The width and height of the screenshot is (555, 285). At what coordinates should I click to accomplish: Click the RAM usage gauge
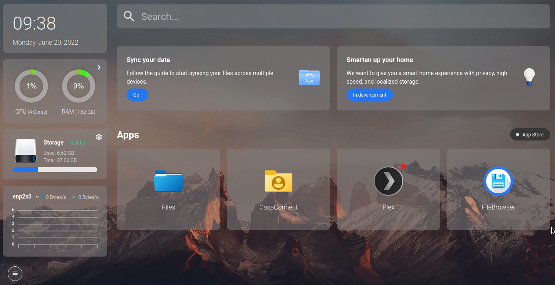pos(79,86)
